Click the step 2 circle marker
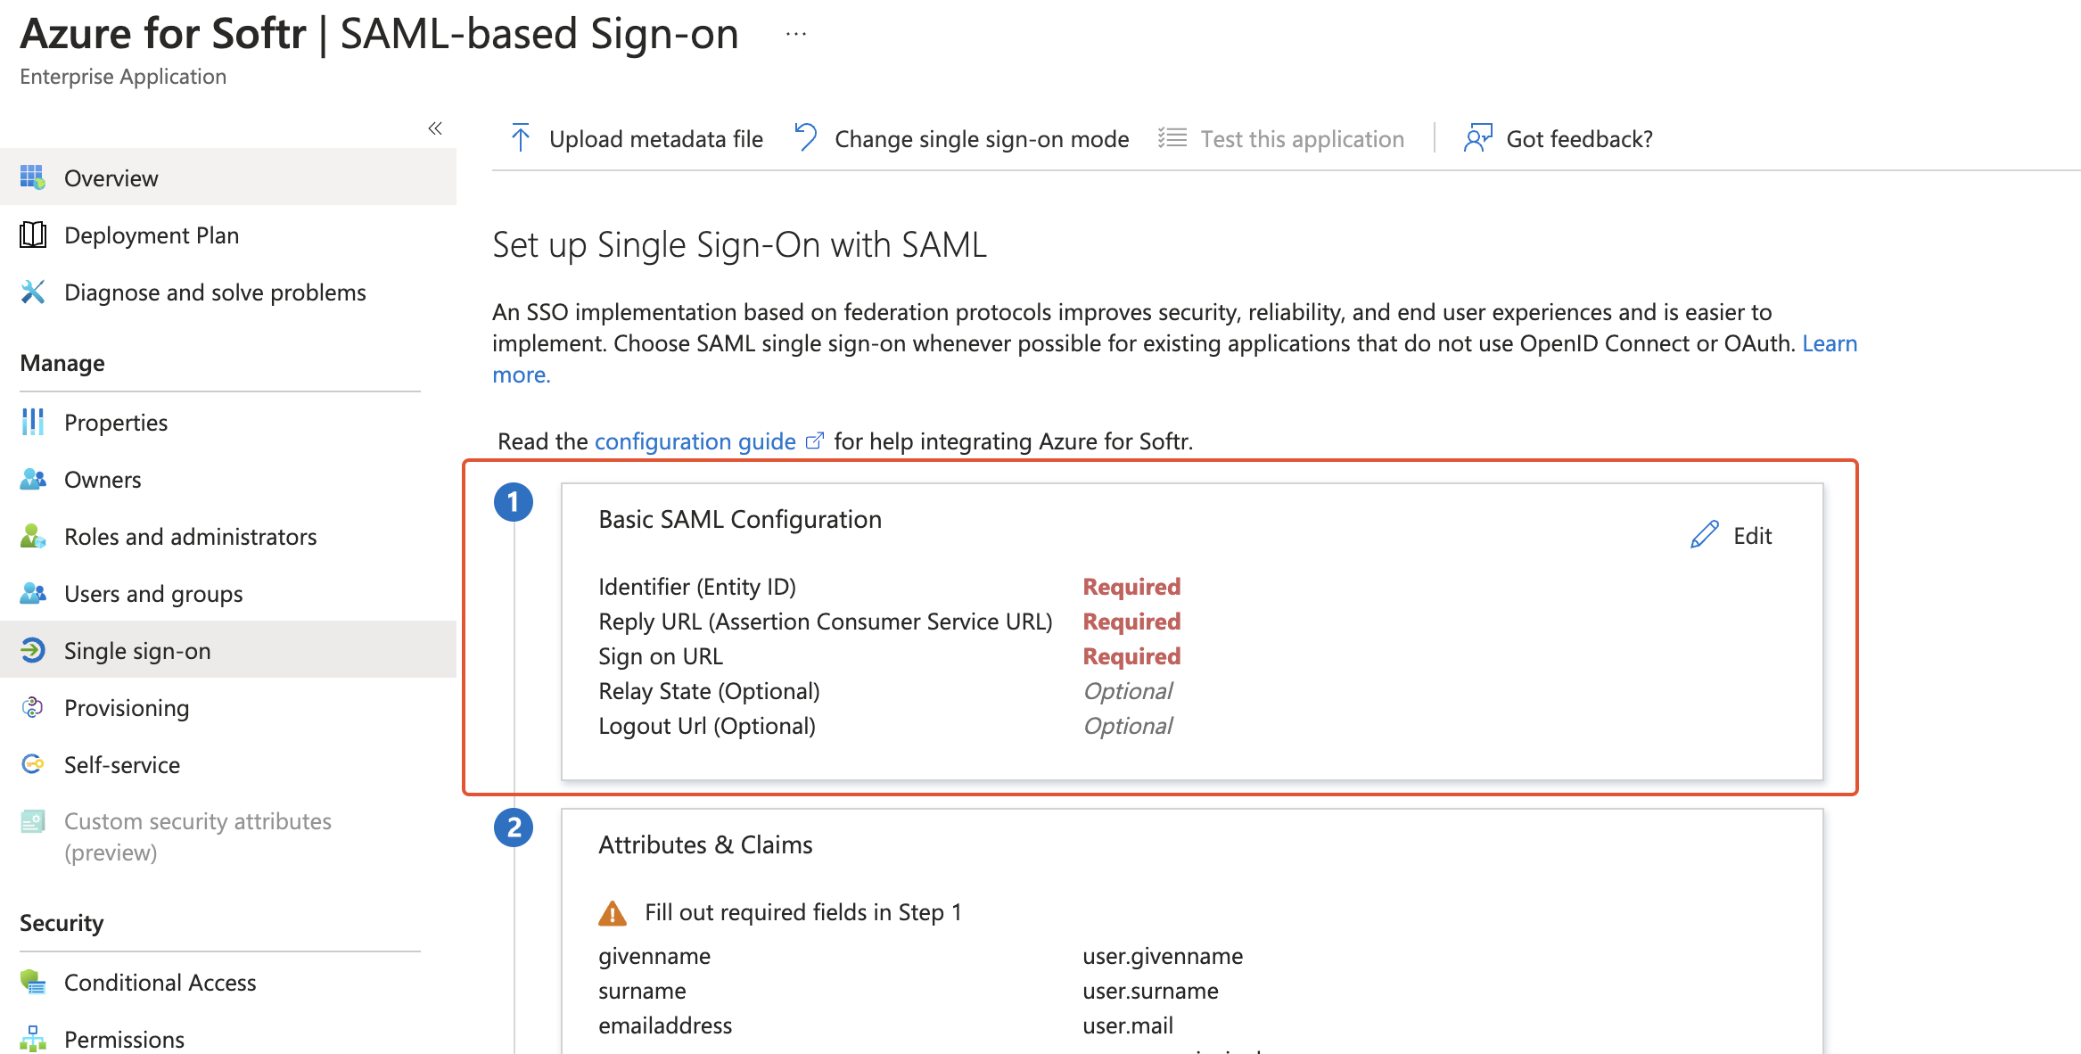Viewport: 2081px width, 1054px height. (x=513, y=827)
